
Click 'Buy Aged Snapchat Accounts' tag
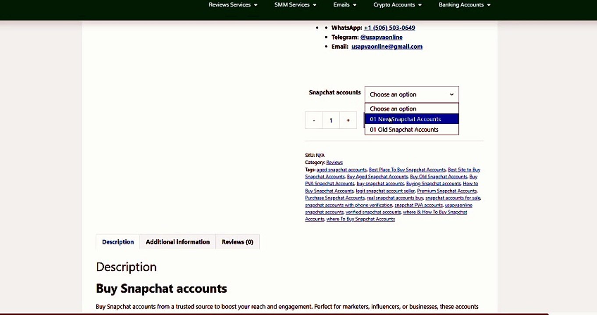[x=377, y=177]
